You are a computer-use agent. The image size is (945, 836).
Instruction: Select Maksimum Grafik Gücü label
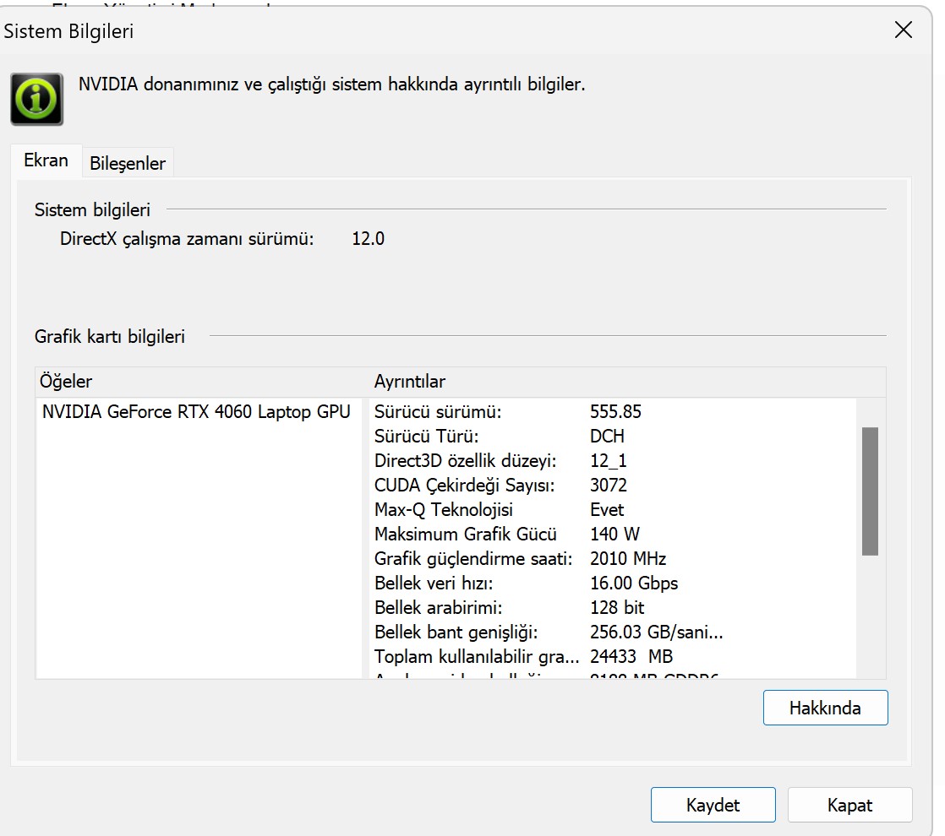[465, 535]
